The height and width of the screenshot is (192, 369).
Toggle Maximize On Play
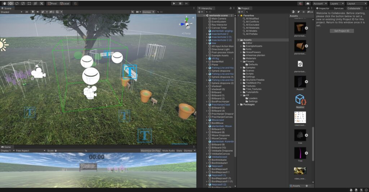pos(150,151)
